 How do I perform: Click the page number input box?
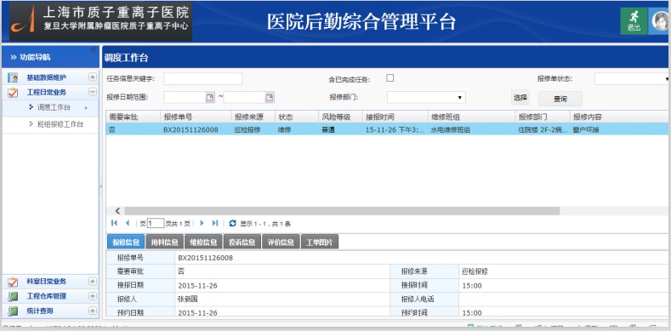tap(156, 223)
